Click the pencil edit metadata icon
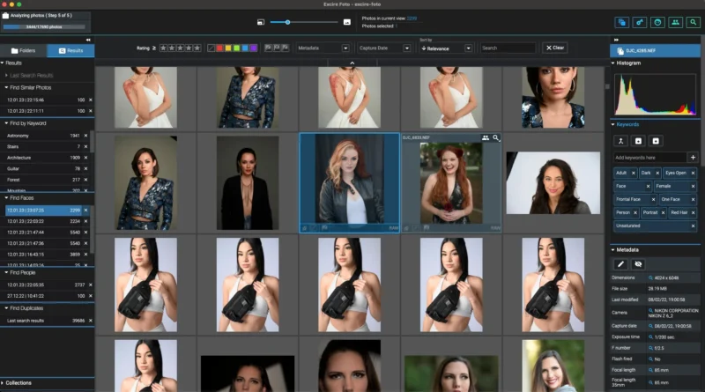The image size is (705, 392). pos(620,263)
